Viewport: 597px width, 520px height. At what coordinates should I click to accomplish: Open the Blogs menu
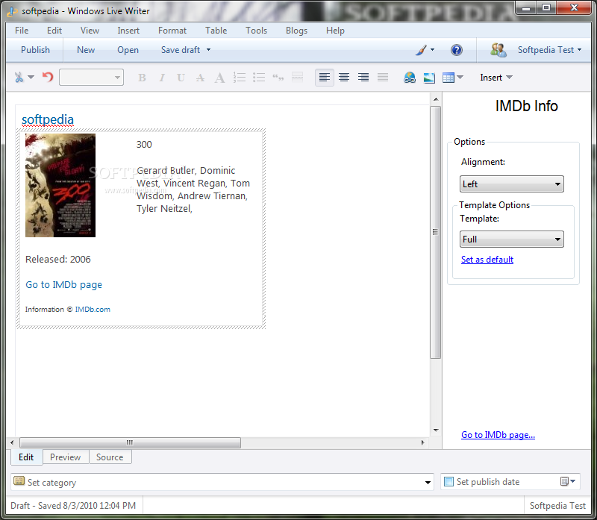tap(296, 31)
